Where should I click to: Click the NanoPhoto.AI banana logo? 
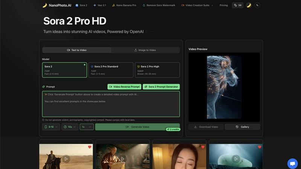[x=44, y=5]
